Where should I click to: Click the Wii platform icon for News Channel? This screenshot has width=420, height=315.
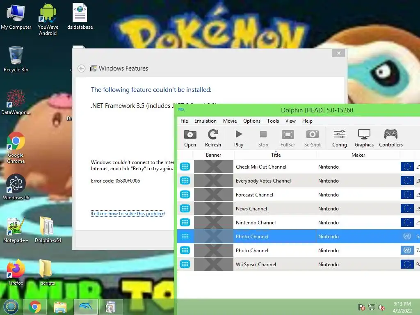(185, 208)
